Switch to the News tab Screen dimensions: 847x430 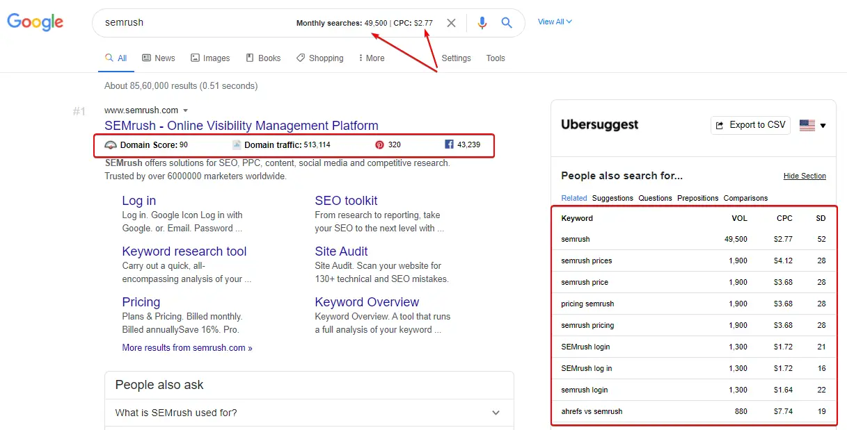click(159, 58)
